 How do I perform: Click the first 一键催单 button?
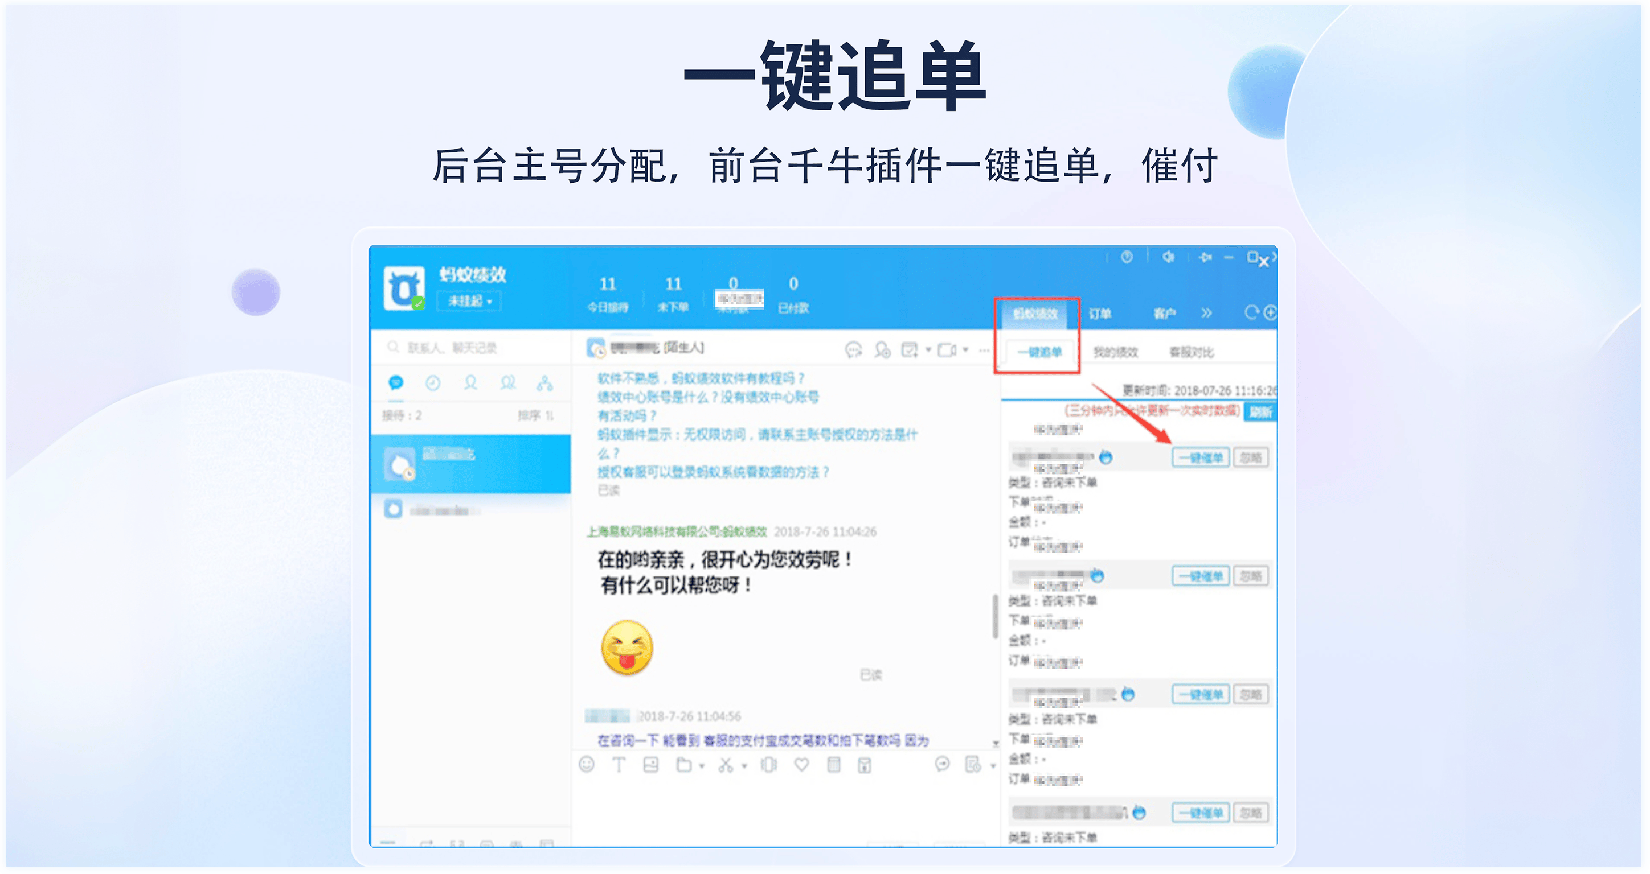(1201, 457)
